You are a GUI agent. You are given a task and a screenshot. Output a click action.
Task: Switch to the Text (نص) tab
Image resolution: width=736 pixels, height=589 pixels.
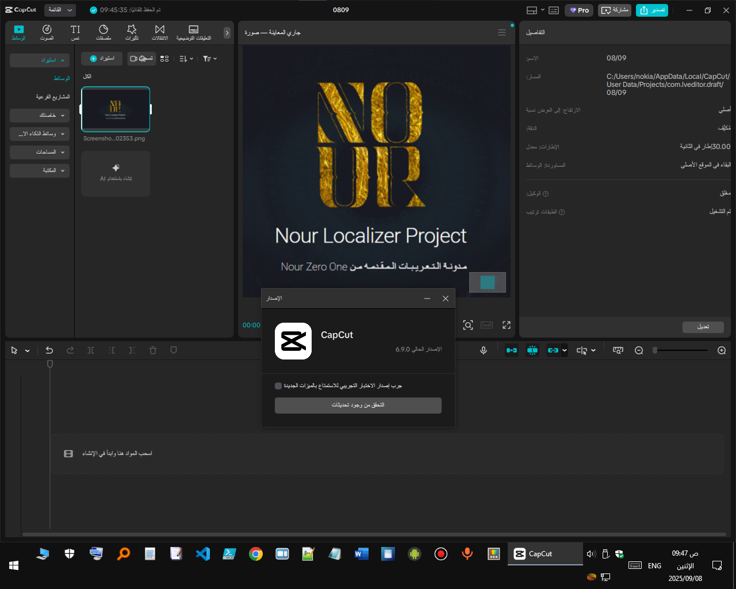coord(75,32)
